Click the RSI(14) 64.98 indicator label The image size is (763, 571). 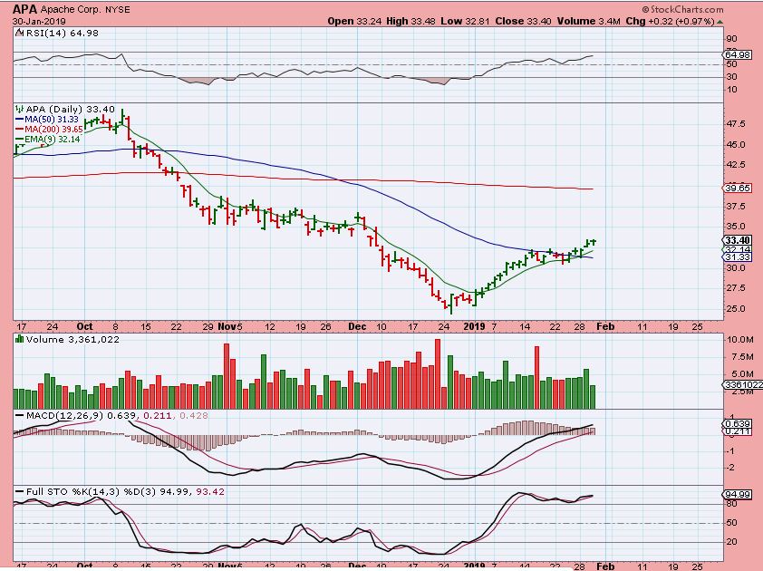[62, 34]
